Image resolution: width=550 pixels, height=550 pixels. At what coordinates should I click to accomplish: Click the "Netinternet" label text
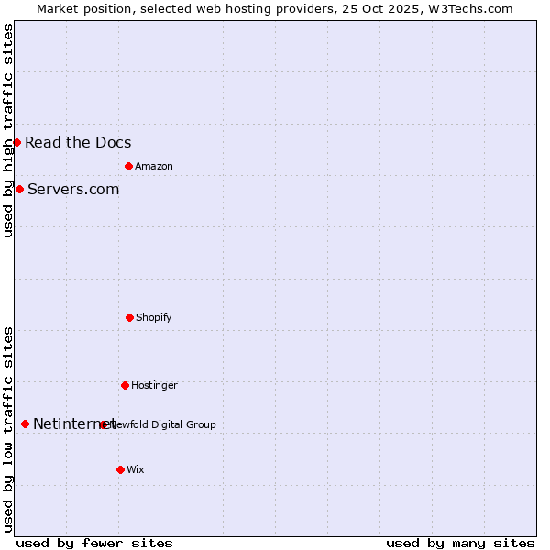point(66,423)
